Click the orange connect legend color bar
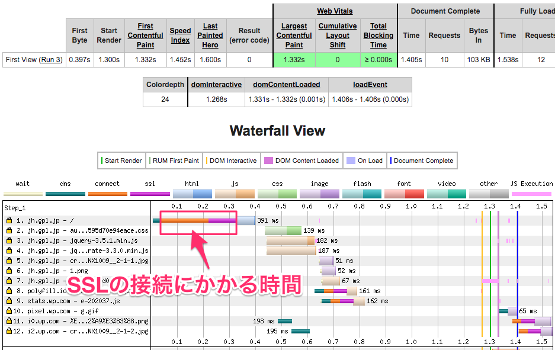The height and width of the screenshot is (350, 555). pos(107,194)
